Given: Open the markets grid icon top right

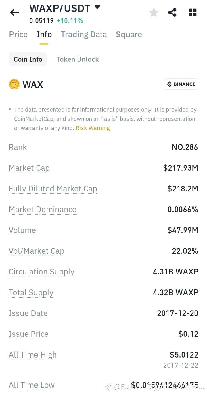Looking at the screenshot, I should click(x=192, y=12).
